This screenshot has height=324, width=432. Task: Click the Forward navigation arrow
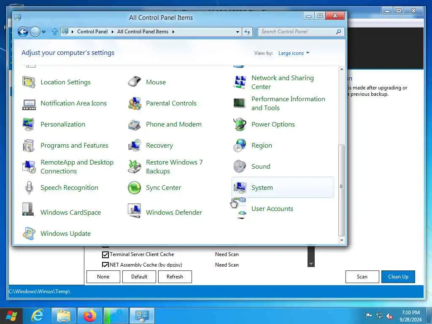[35, 32]
